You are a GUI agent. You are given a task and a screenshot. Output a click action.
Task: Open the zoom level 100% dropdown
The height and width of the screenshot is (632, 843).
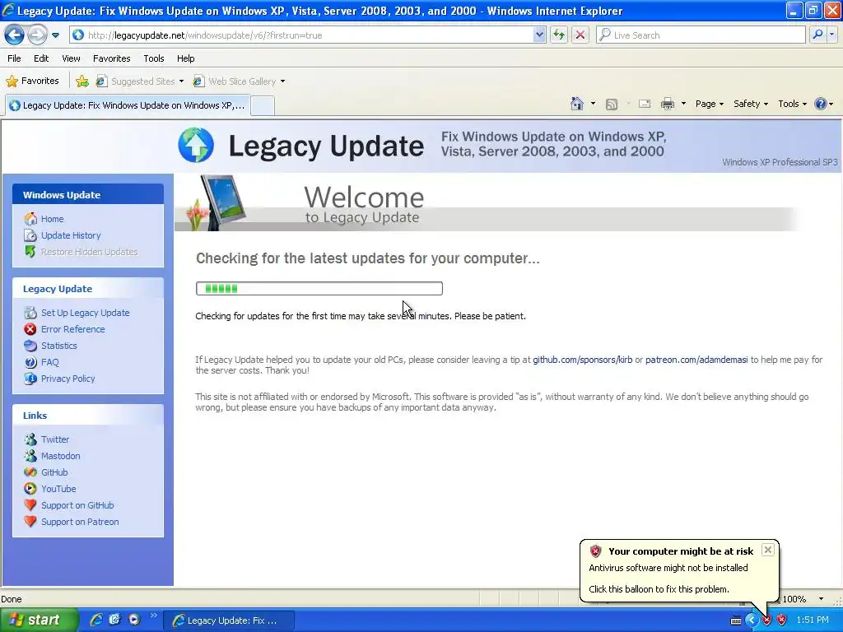(x=821, y=599)
